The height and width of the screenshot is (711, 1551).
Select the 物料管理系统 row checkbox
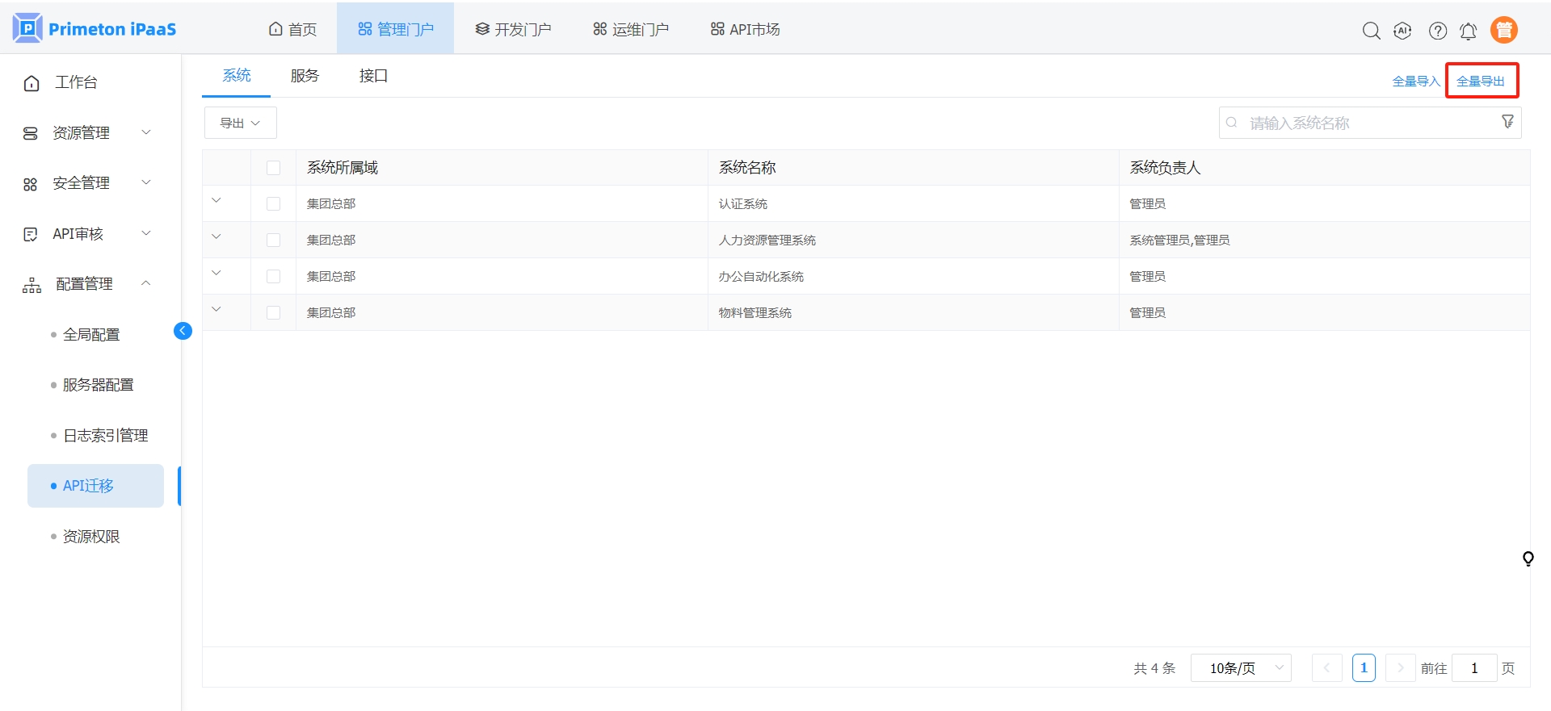[273, 313]
